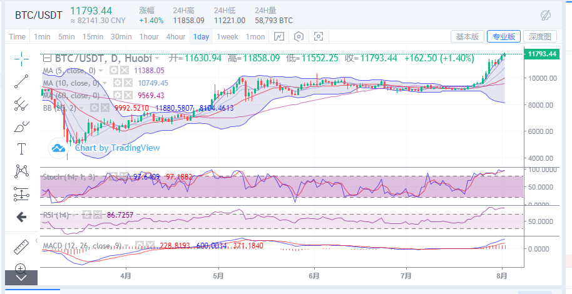Select the 15min interval
Image resolution: width=572 pixels, height=294 pixels.
coord(93,36)
